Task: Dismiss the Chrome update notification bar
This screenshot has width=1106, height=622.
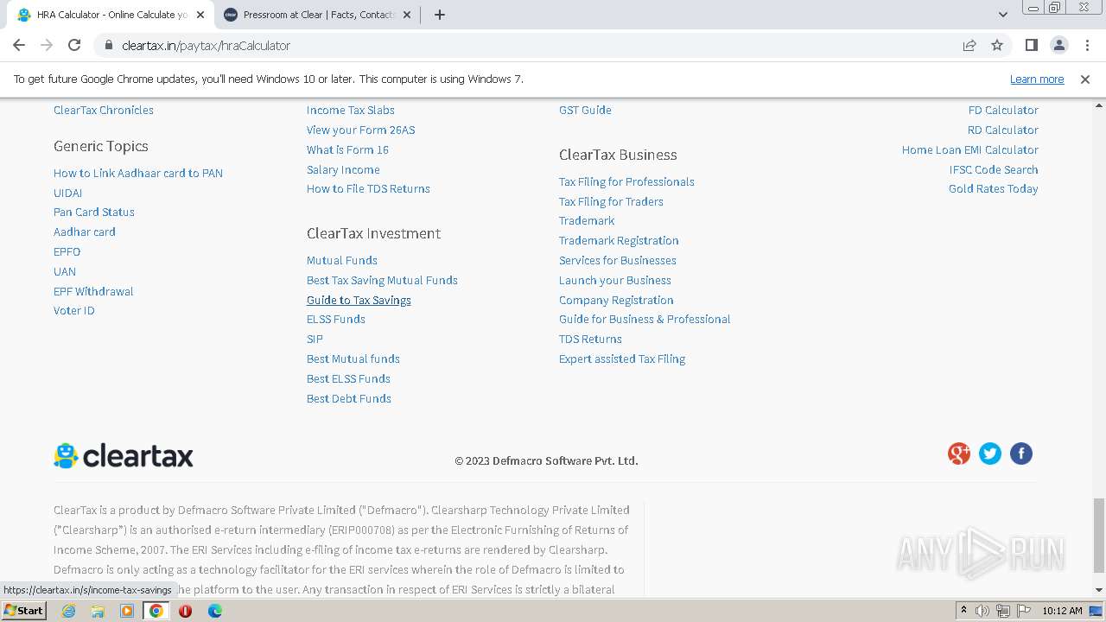Action: click(1085, 79)
